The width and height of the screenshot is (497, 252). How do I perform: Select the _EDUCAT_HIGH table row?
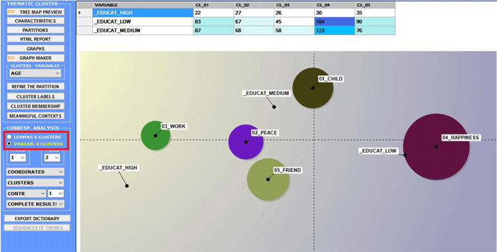pos(236,13)
